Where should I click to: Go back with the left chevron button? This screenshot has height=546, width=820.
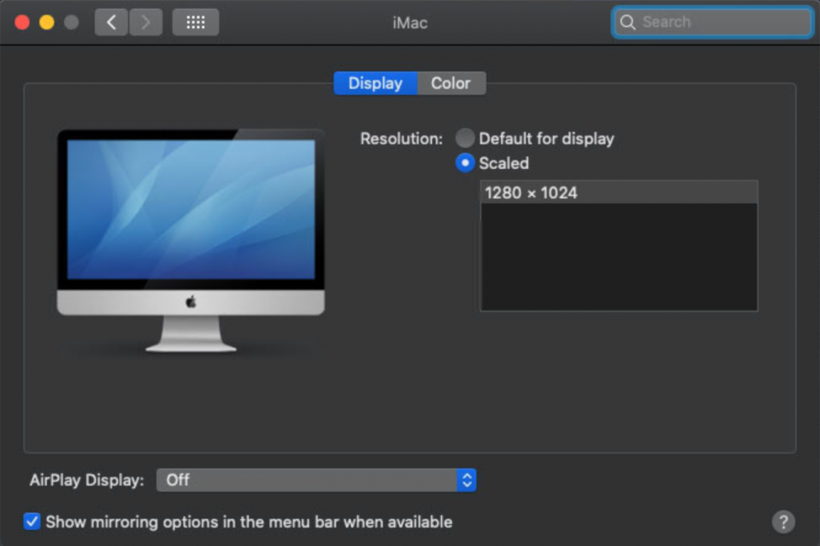pos(112,22)
